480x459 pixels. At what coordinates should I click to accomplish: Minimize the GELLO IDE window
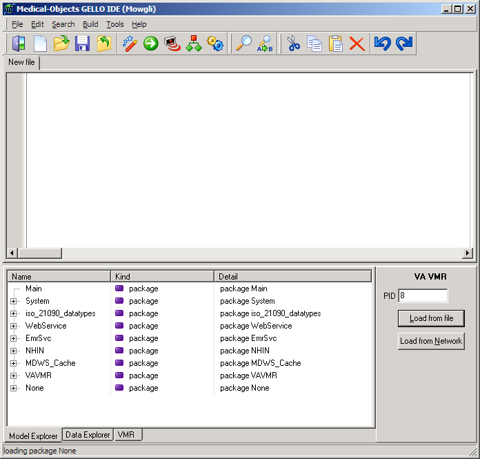[x=446, y=9]
